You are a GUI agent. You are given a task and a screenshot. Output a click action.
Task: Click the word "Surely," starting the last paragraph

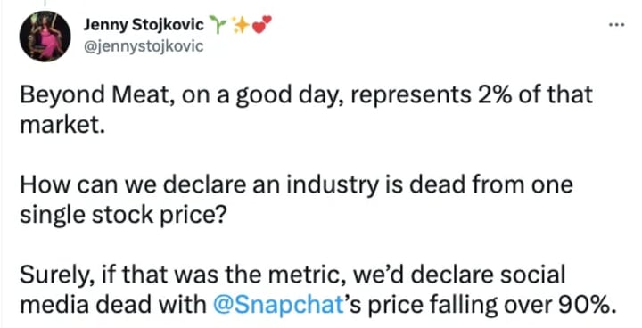(52, 276)
